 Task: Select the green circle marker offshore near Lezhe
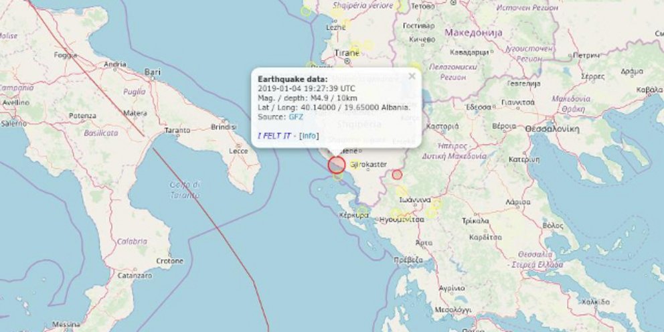coord(306,11)
